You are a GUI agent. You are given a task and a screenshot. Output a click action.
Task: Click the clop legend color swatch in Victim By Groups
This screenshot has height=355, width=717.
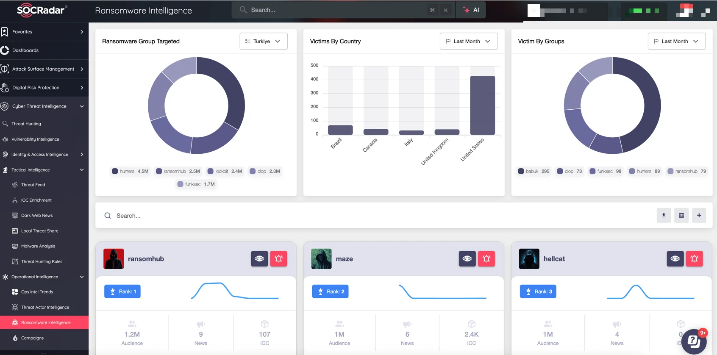click(560, 171)
